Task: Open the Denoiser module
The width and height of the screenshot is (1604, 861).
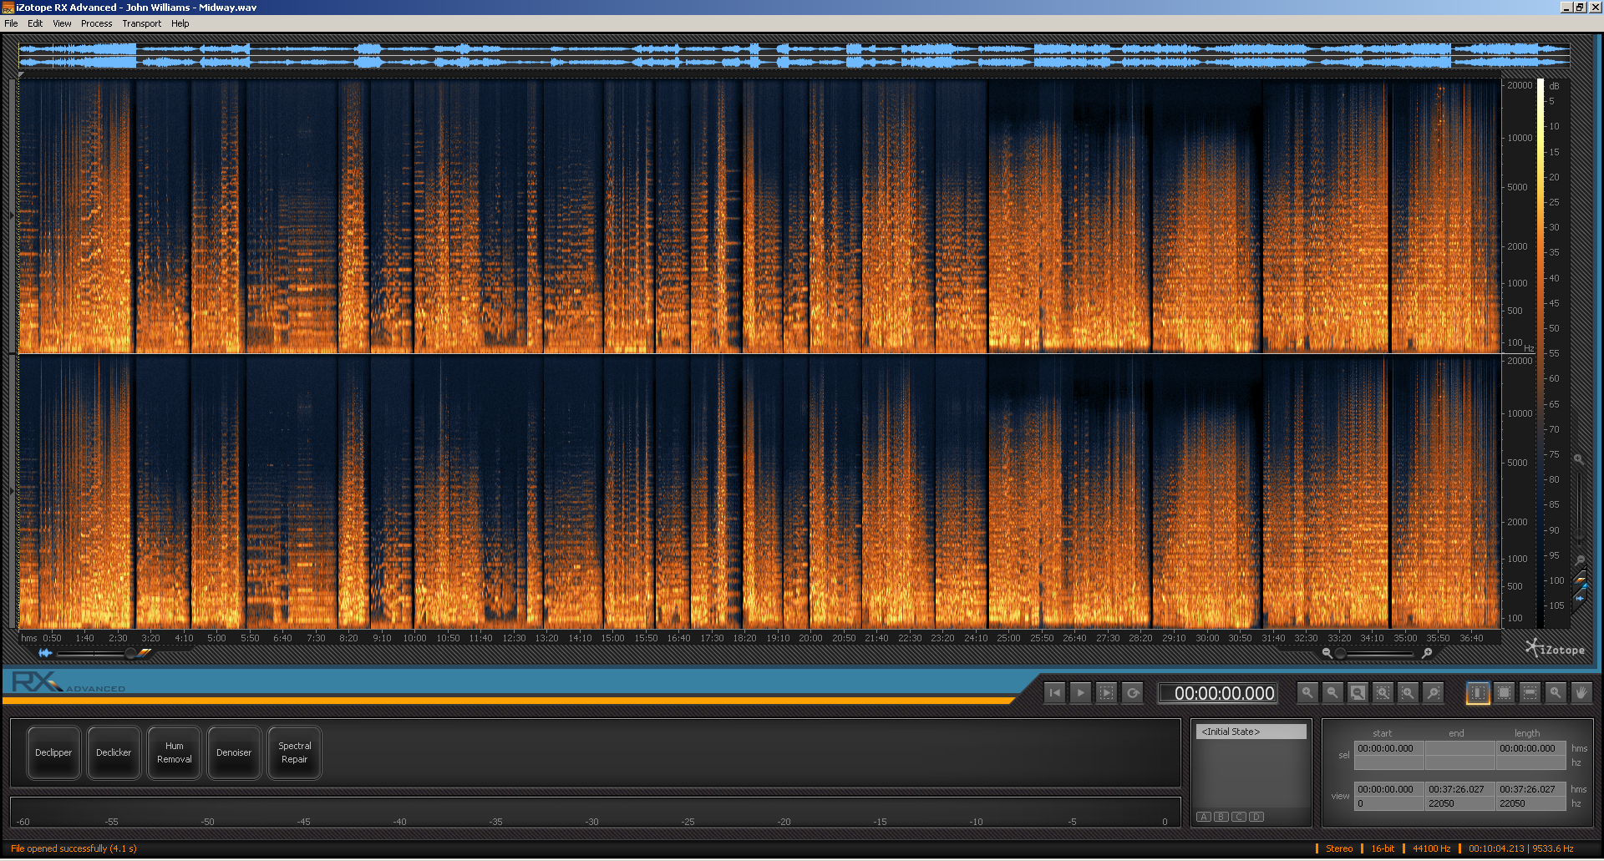Action: 234,752
